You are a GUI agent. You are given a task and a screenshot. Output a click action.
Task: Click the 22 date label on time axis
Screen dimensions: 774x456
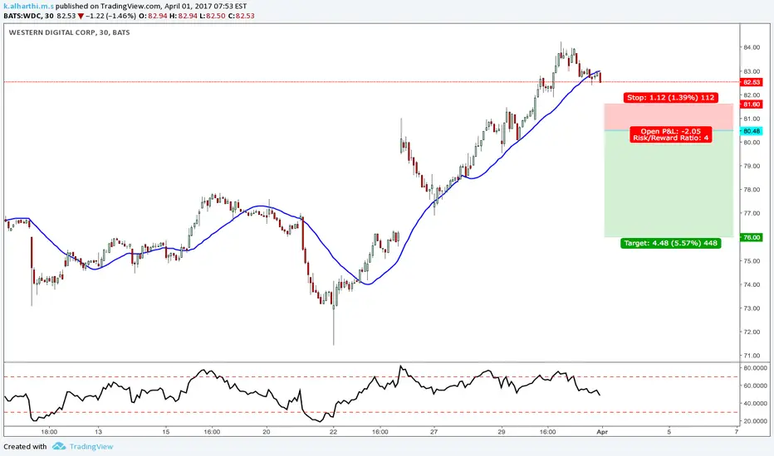coord(333,432)
